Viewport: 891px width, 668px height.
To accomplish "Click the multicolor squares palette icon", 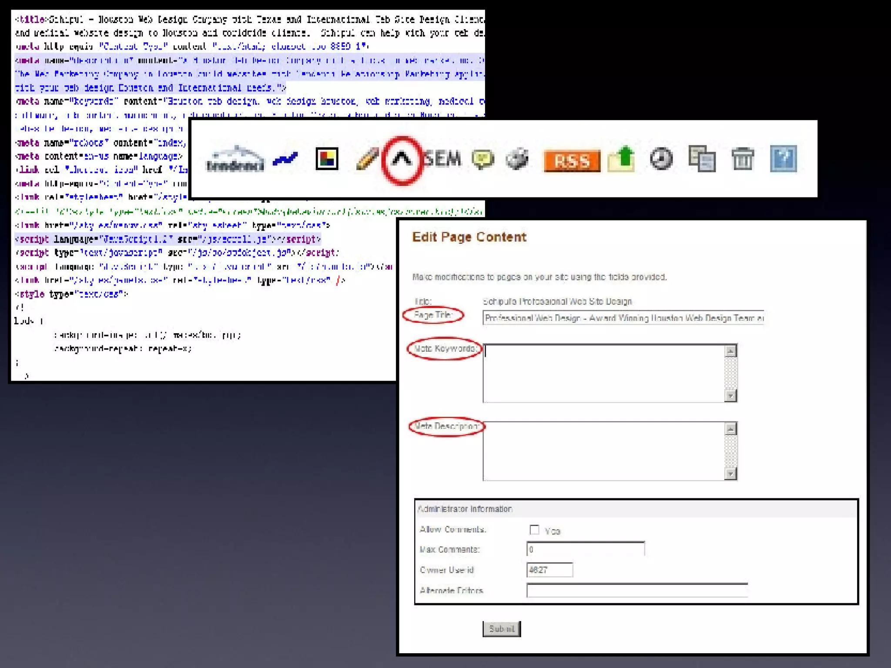I will pyautogui.click(x=327, y=159).
